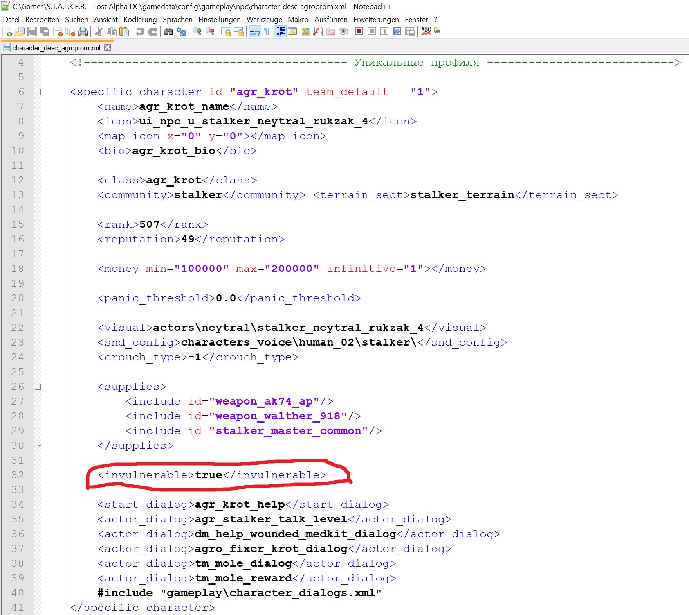The height and width of the screenshot is (615, 689).
Task: Open the Ansicht menu
Action: point(106,19)
